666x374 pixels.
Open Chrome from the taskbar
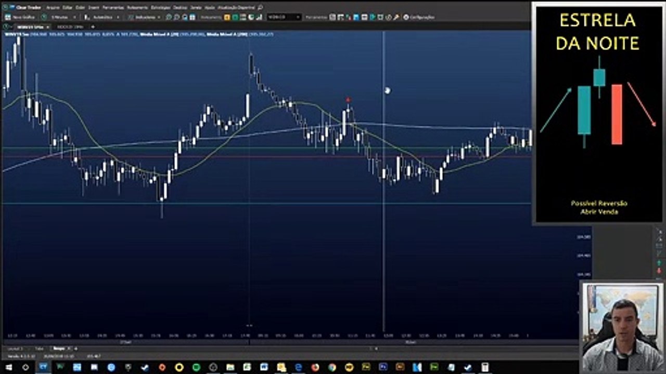tap(332, 367)
